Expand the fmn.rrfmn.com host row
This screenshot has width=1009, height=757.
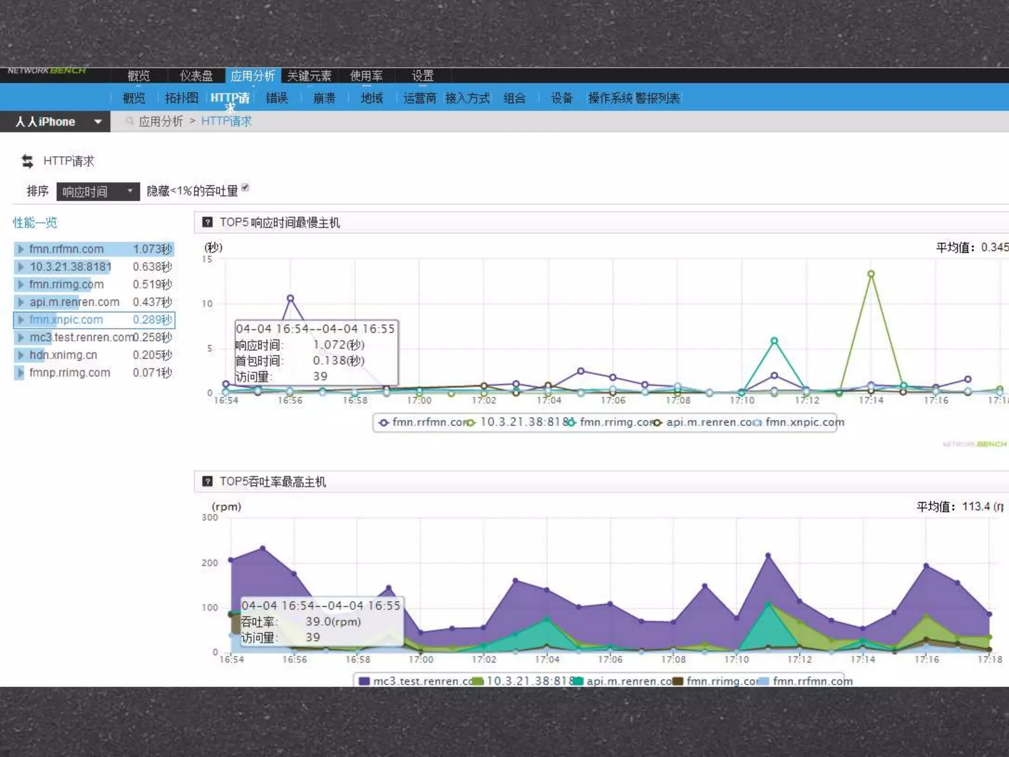21,249
